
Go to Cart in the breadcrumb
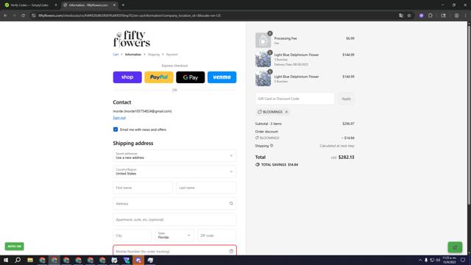pos(116,54)
